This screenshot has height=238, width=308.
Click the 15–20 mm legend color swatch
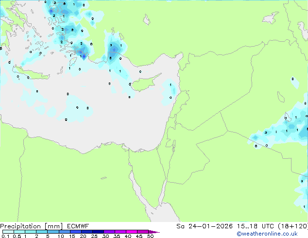point(75,232)
